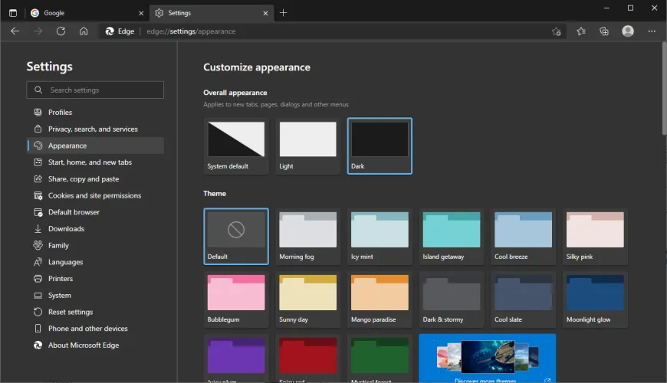
Task: Go to the Home page icon
Action: pyautogui.click(x=84, y=31)
